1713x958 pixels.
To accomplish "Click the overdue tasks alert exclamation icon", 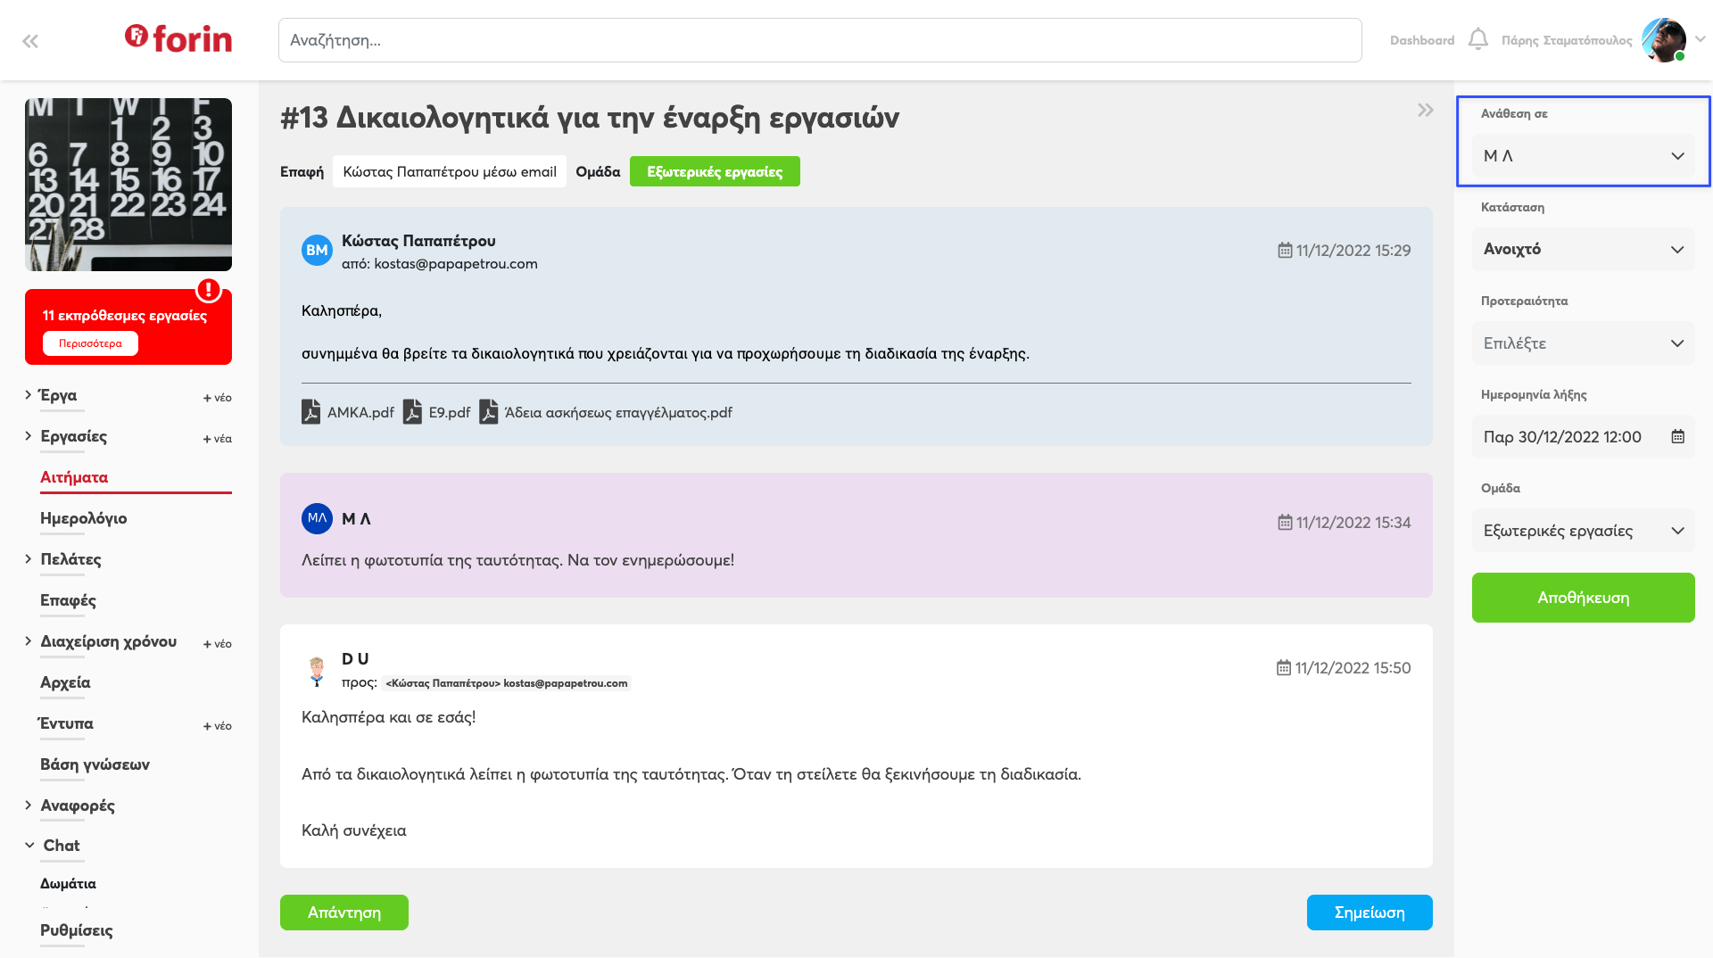I will click(209, 290).
